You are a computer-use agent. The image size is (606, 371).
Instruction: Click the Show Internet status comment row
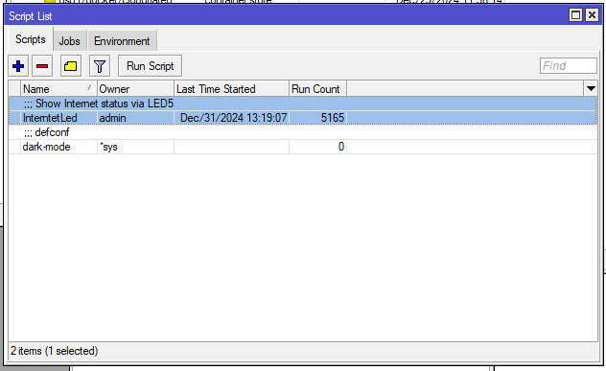coord(303,104)
